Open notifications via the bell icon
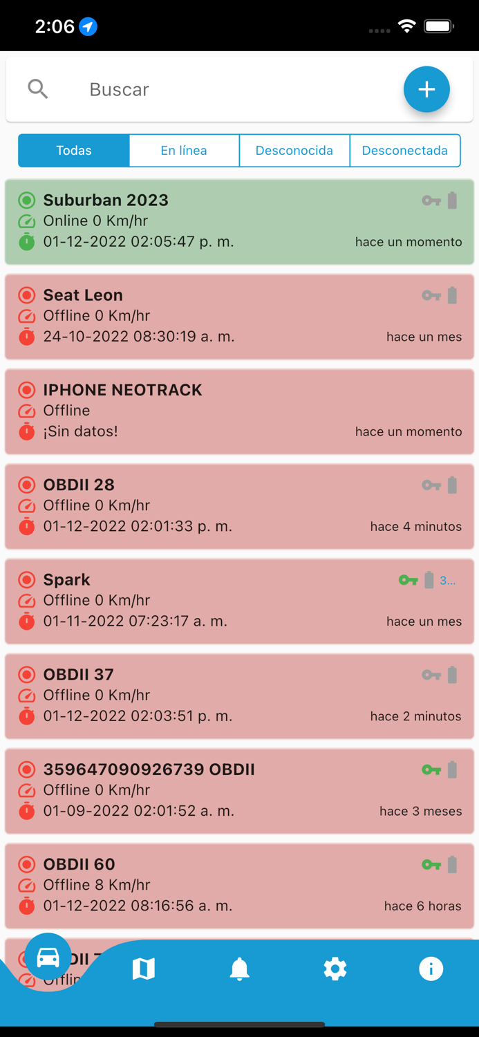This screenshot has width=479, height=1037. point(239,969)
